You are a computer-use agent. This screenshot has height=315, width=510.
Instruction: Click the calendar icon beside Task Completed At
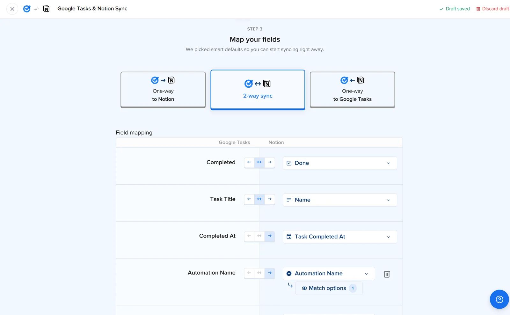(x=289, y=237)
